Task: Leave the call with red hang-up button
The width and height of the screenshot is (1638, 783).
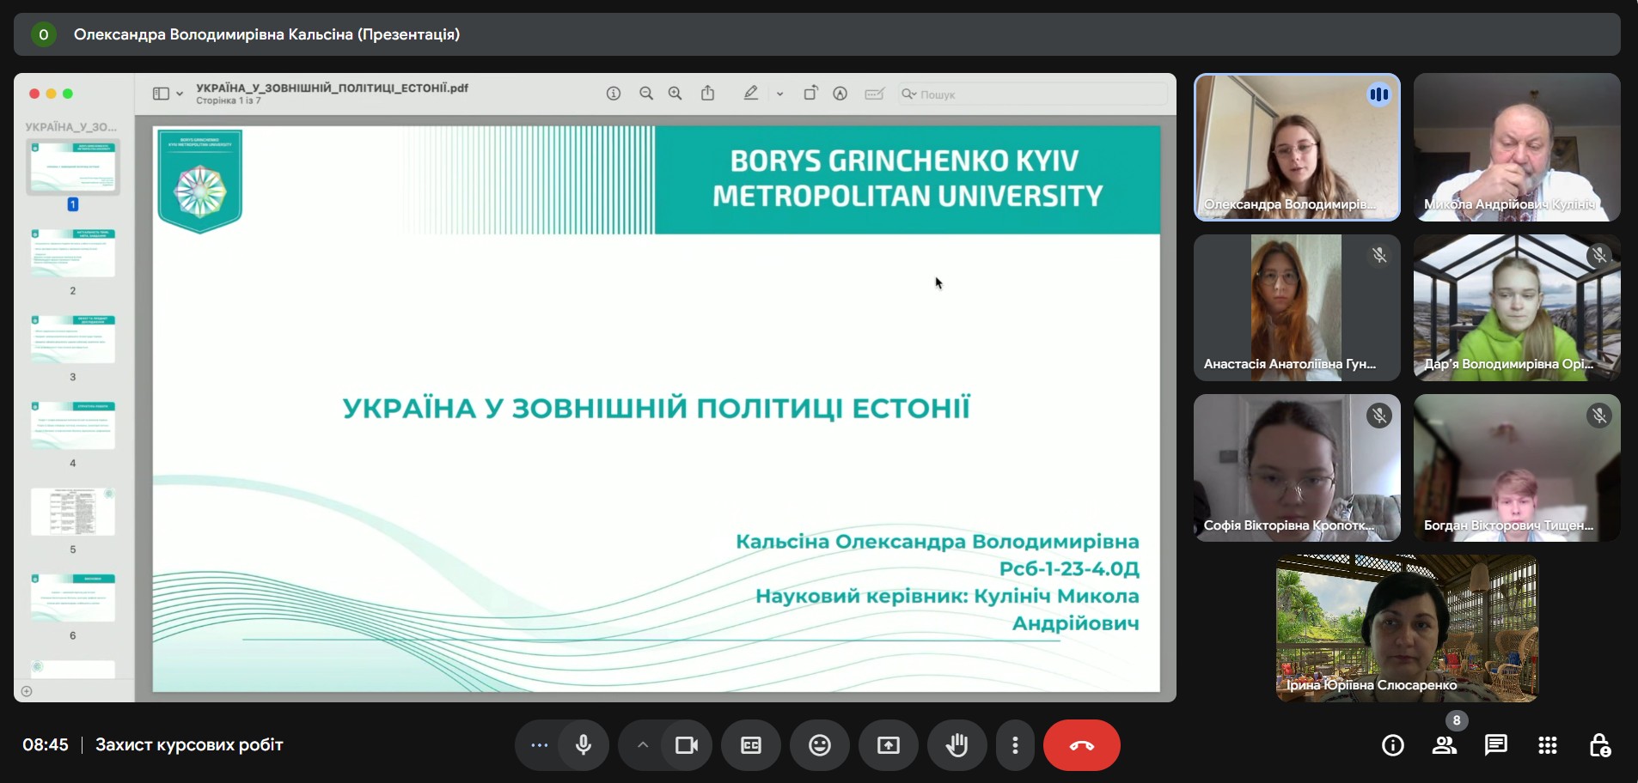Action: (1081, 745)
